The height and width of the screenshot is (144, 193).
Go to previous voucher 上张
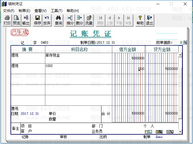point(110,20)
